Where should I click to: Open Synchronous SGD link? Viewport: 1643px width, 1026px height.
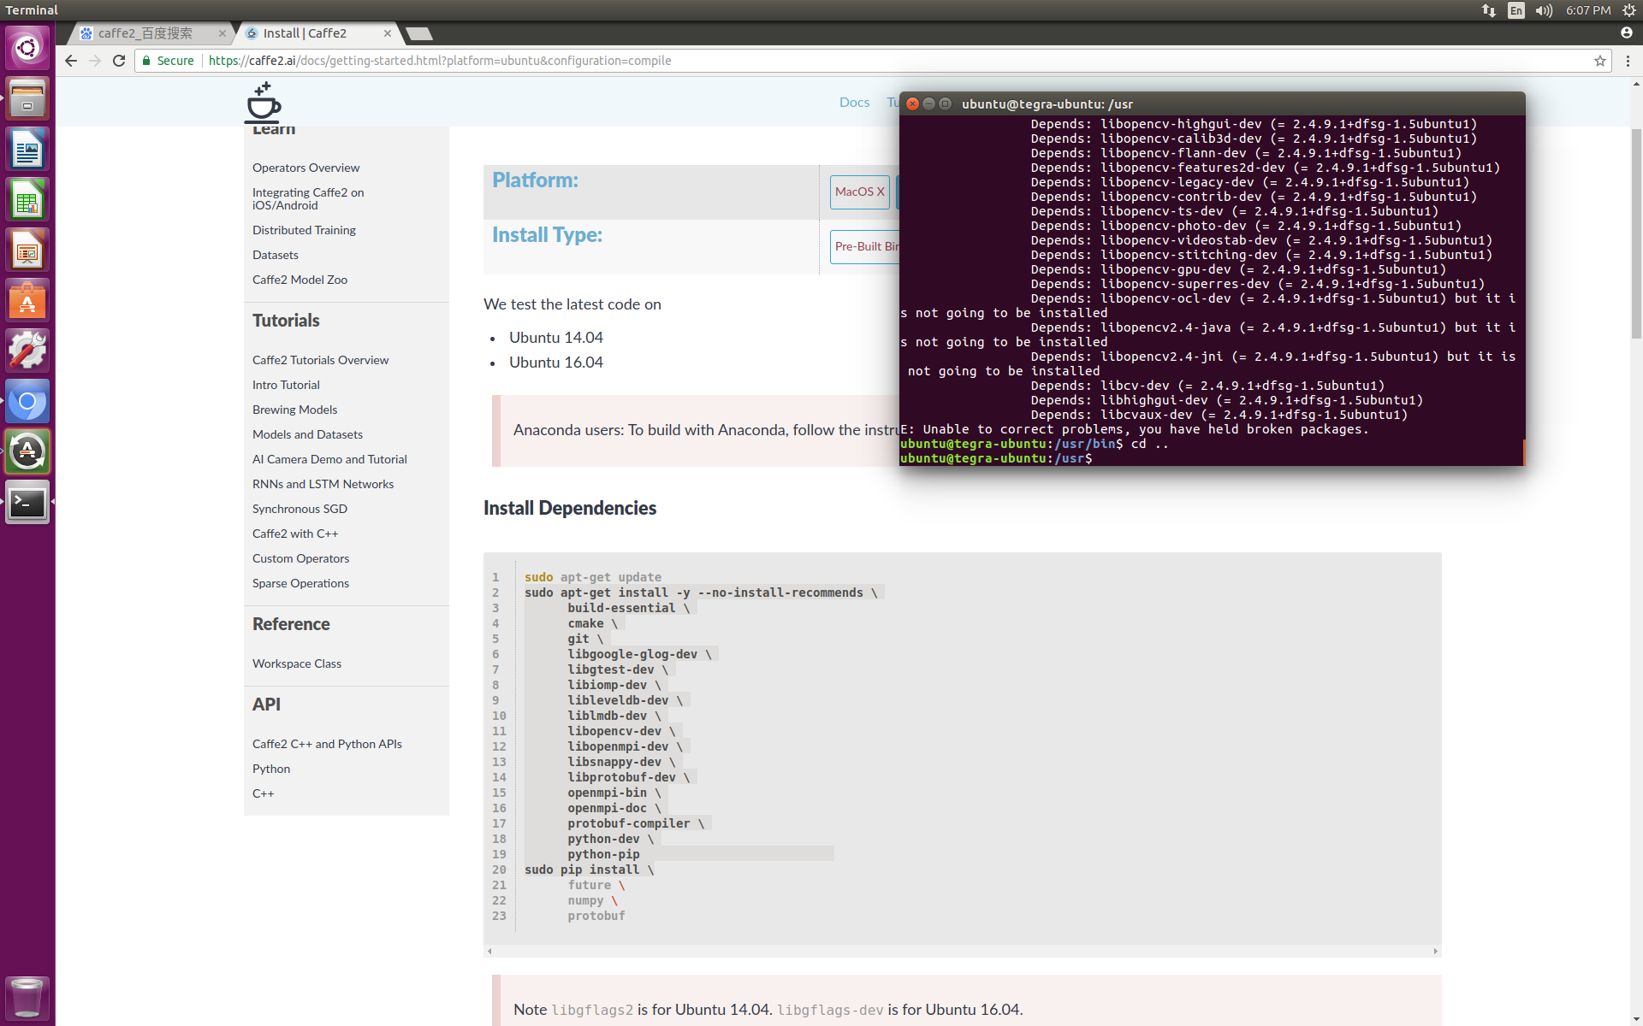point(300,509)
